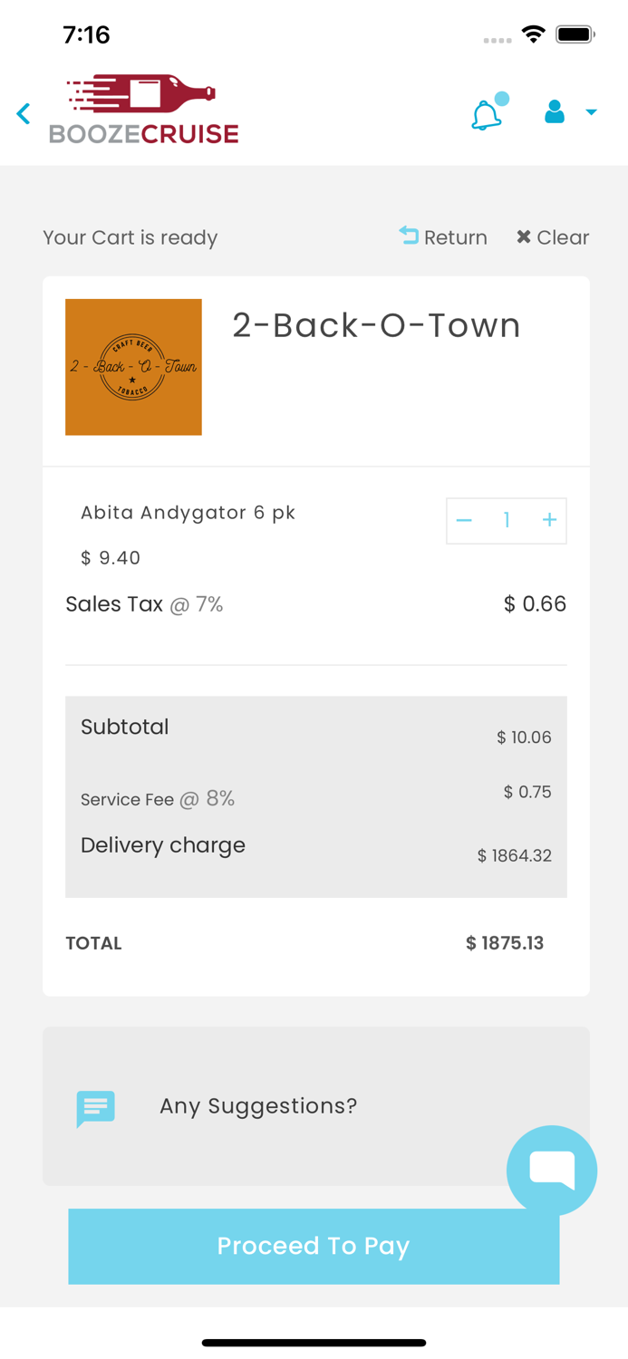628x1359 pixels.
Task: Click the Clear cart X icon
Action: pyautogui.click(x=523, y=236)
